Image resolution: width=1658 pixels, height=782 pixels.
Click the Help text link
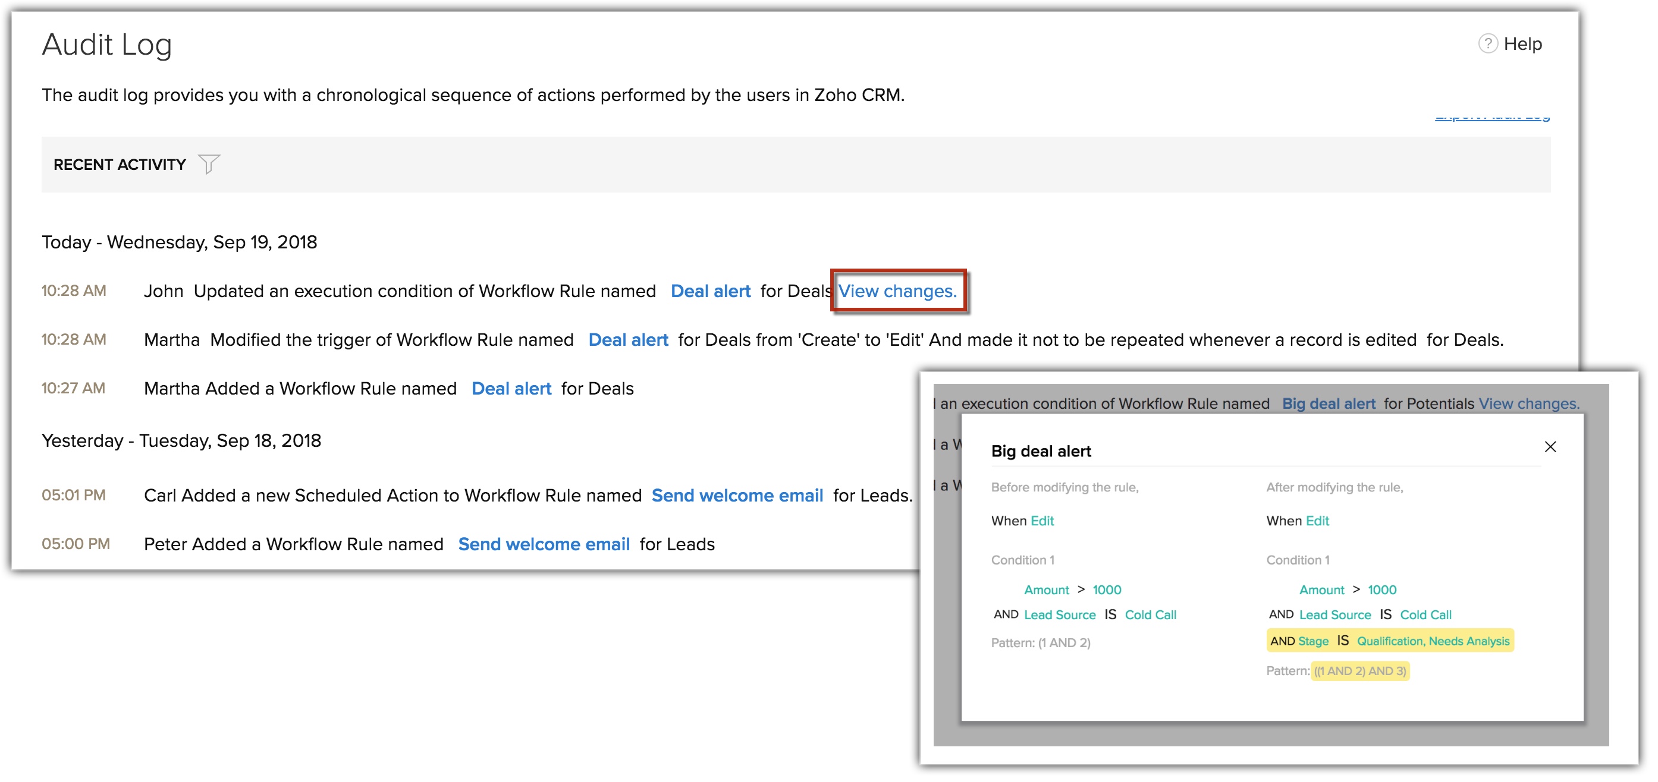(1523, 44)
